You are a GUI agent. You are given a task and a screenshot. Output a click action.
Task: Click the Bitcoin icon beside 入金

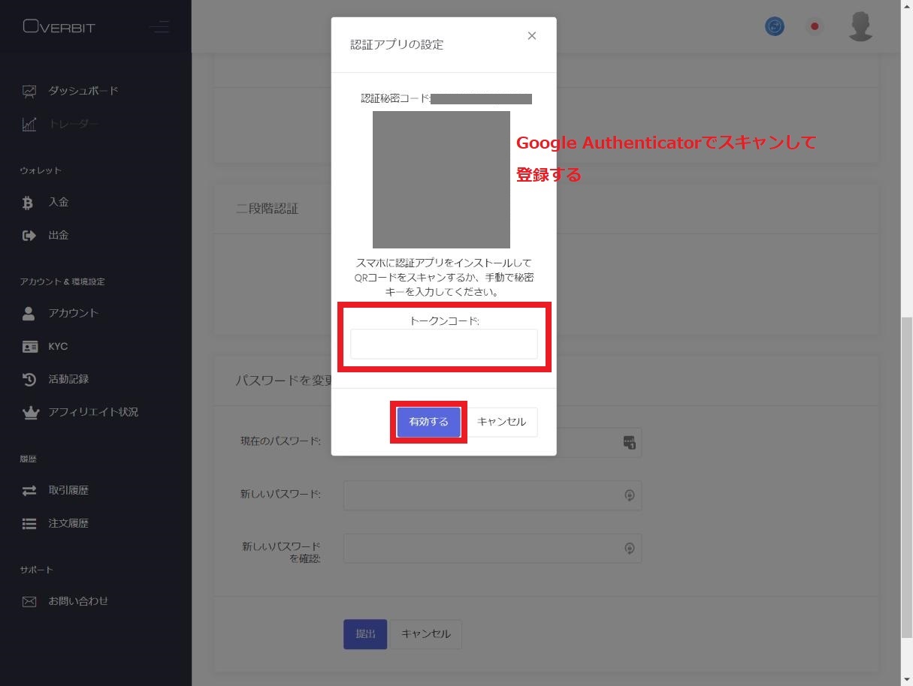click(29, 203)
